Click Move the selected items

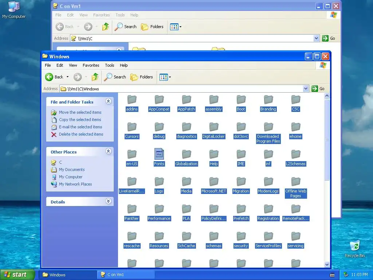(80, 112)
